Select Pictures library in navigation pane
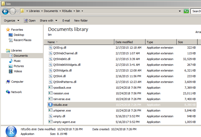This screenshot has height=137, width=201. [19, 66]
